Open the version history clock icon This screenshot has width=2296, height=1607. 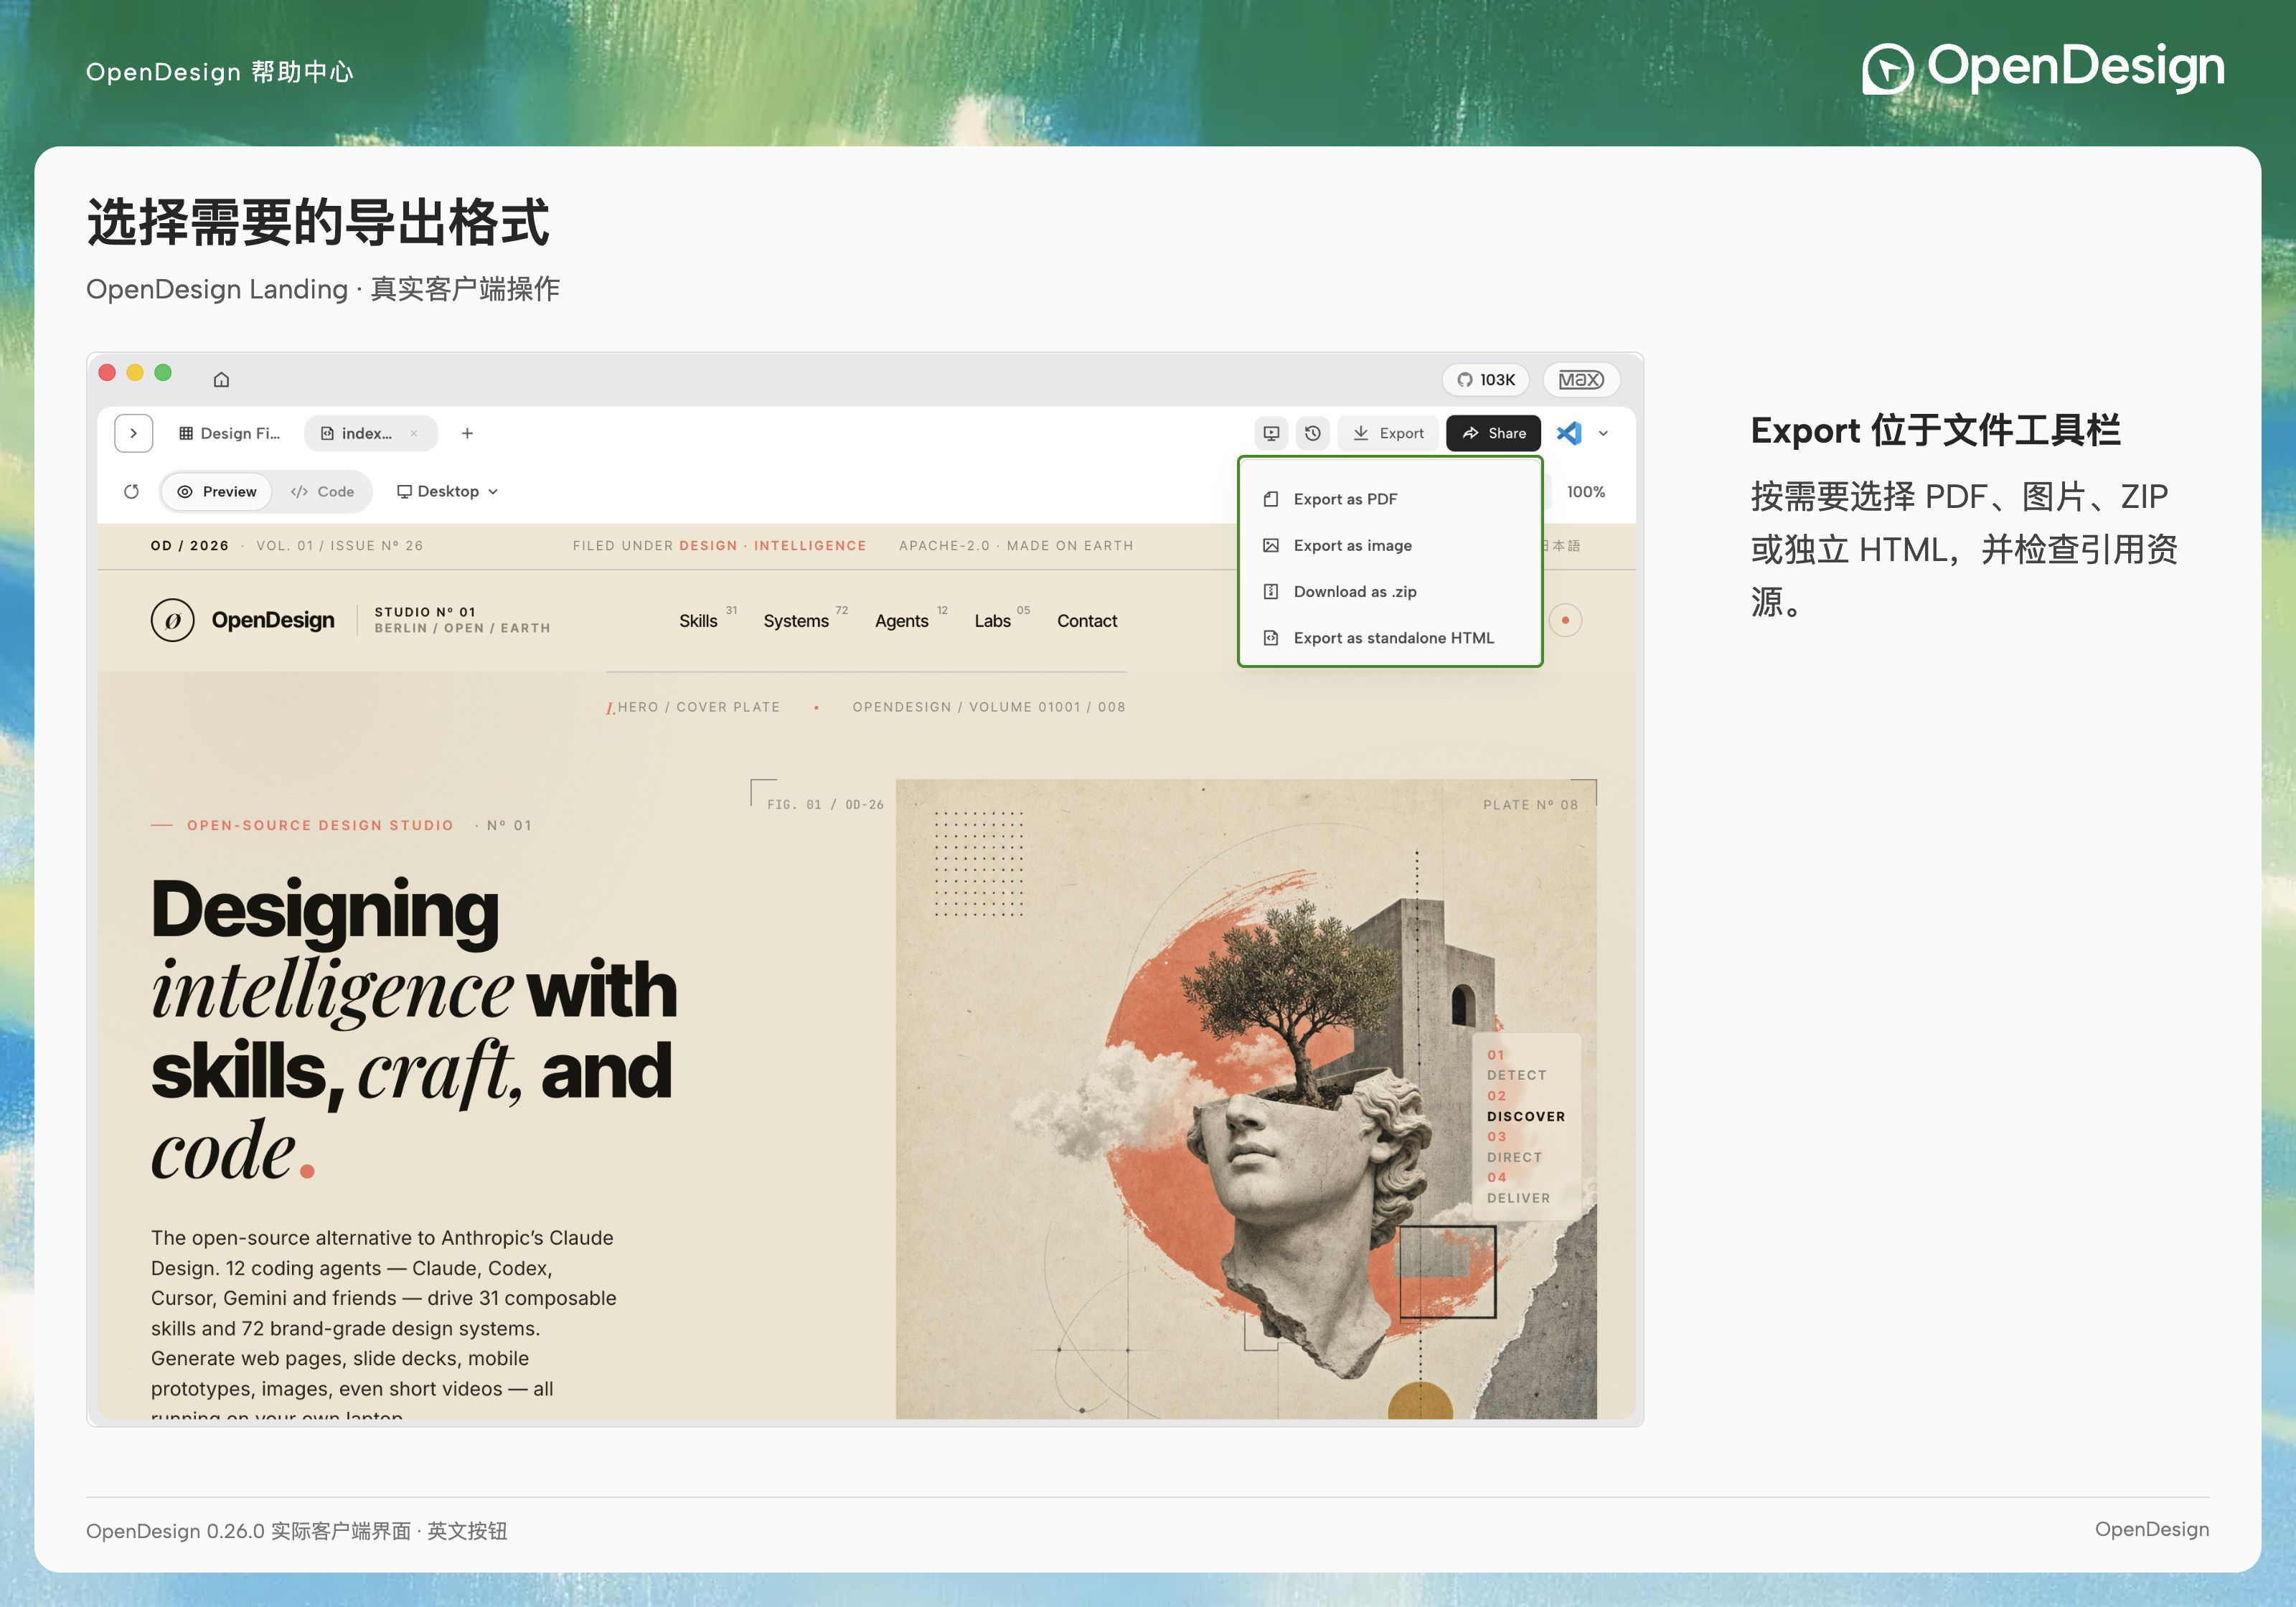[x=1313, y=433]
